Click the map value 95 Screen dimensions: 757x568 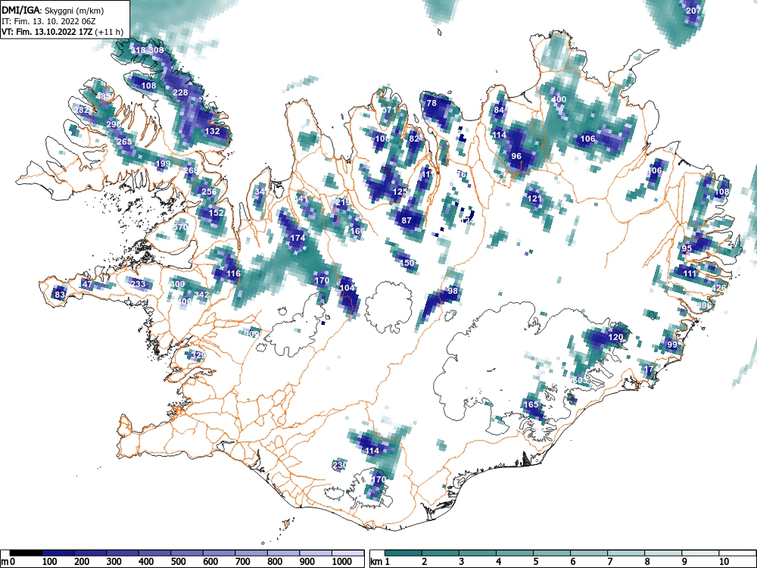point(687,248)
